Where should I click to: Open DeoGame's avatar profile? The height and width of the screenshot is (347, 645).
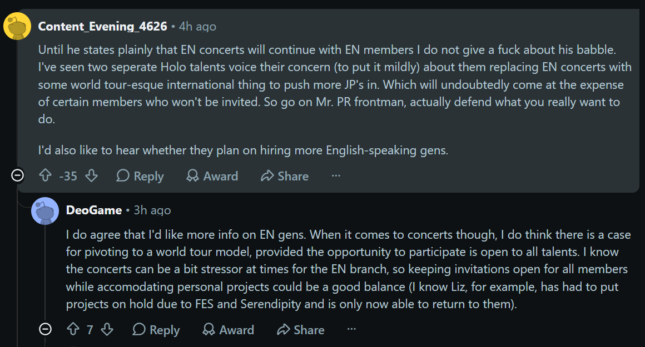(45, 210)
